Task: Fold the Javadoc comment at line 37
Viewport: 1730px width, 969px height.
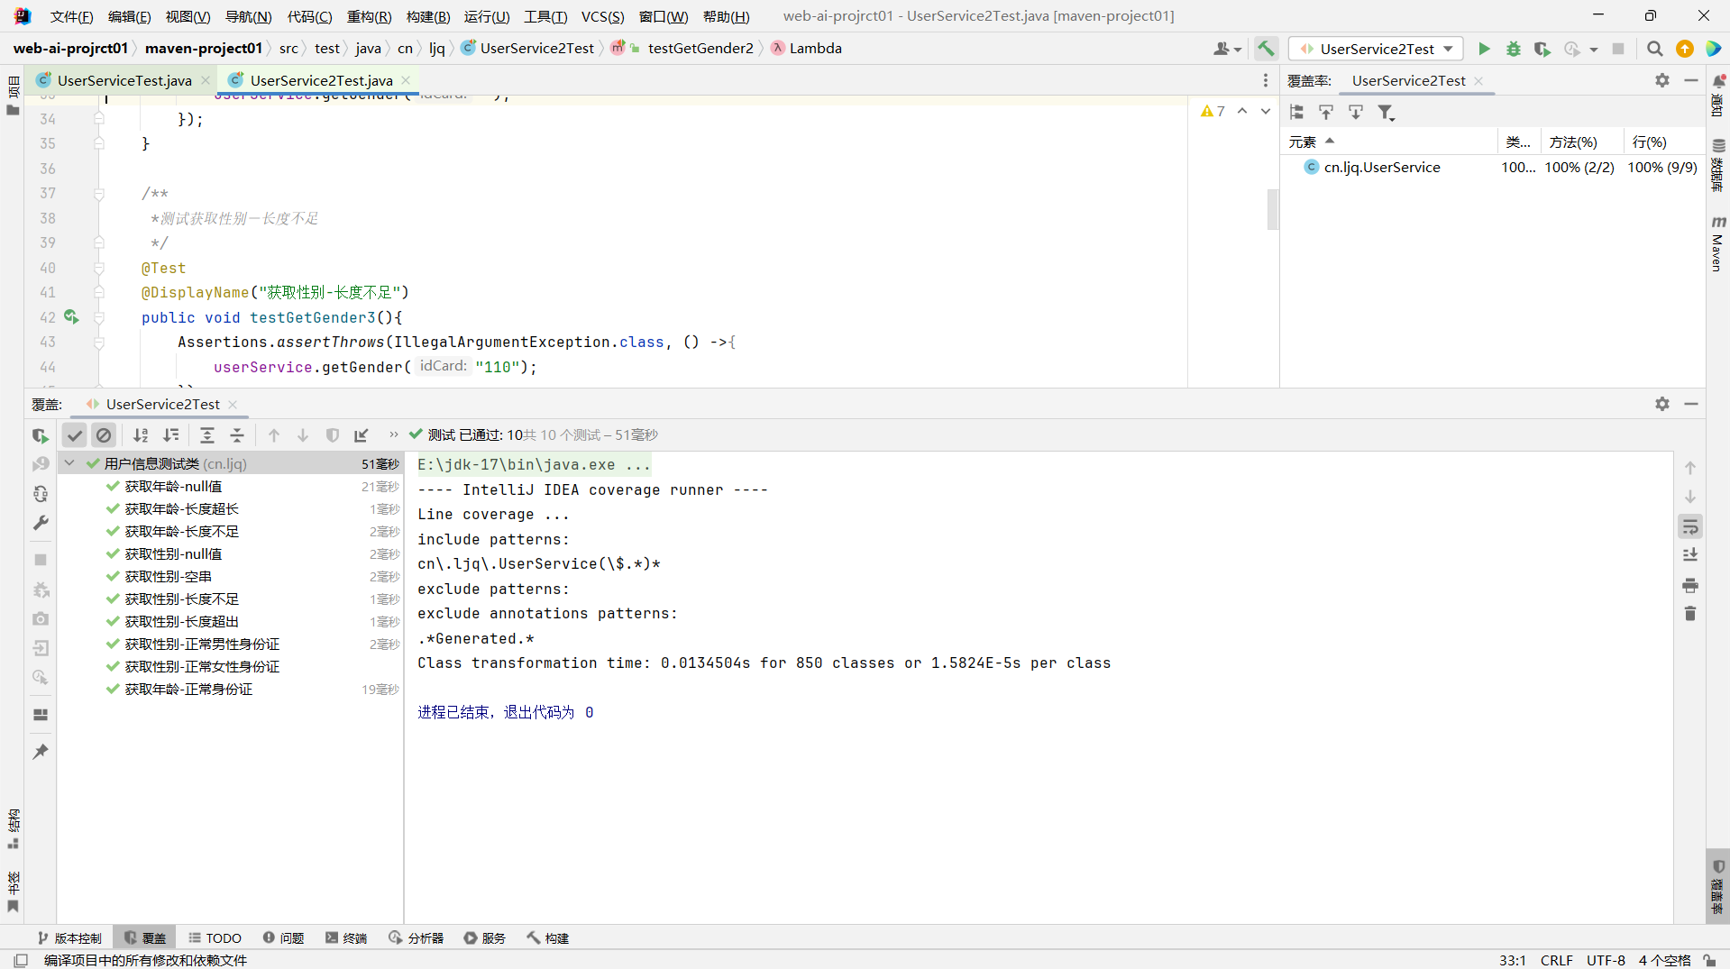Action: tap(99, 194)
